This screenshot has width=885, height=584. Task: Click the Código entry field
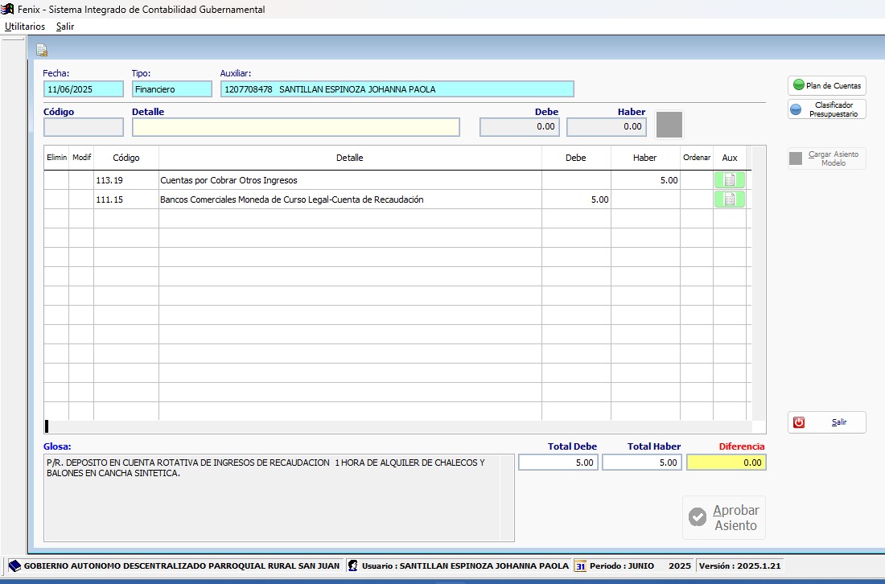[x=84, y=127]
